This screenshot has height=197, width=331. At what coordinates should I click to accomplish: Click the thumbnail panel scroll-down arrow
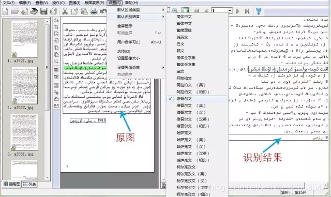click(47, 177)
